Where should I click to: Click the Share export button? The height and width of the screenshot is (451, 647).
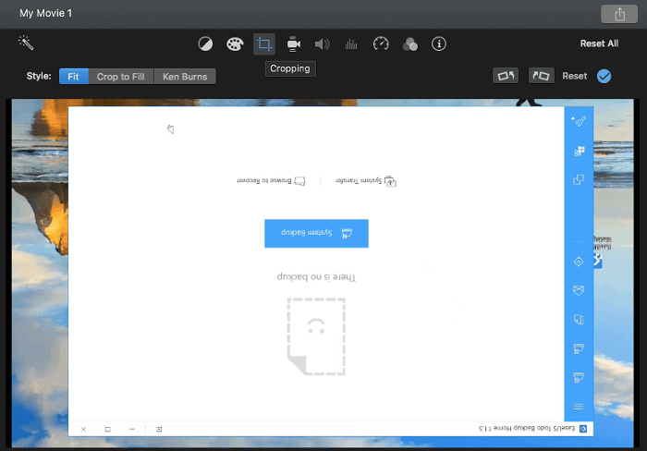(619, 15)
